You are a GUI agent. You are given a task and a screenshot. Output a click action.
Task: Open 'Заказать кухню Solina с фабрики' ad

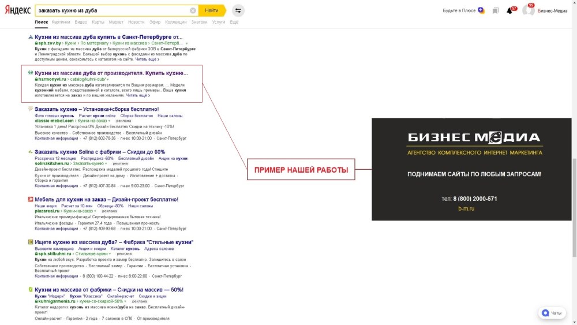[x=100, y=152]
